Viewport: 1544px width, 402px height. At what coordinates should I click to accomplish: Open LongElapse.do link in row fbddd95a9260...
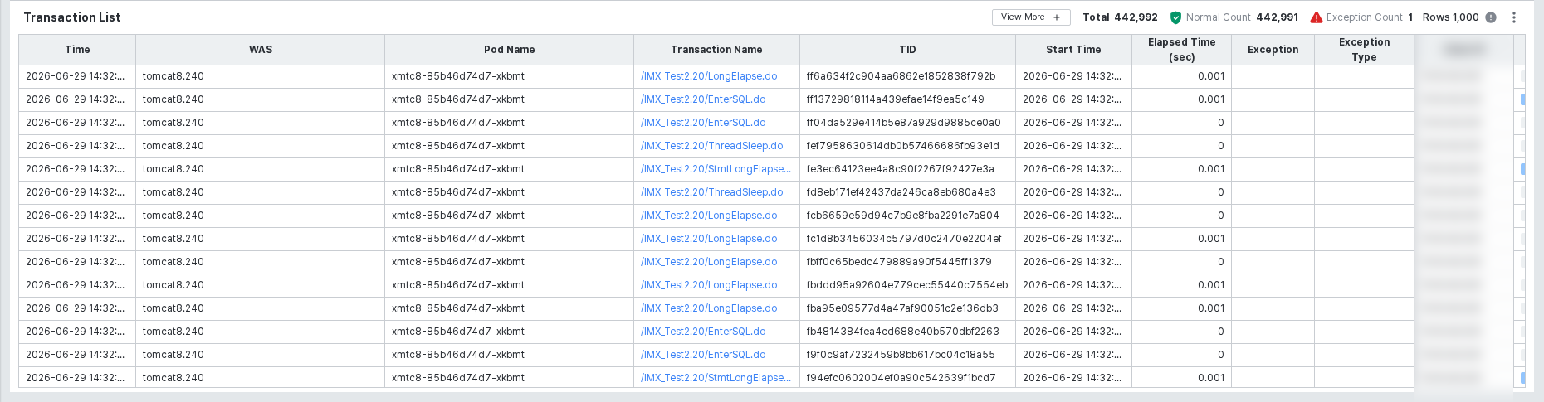click(x=709, y=285)
